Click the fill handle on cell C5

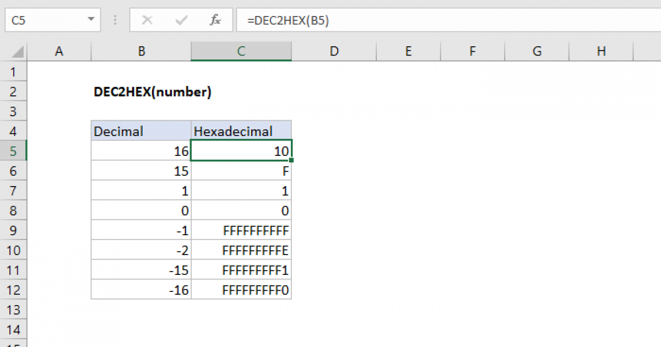click(291, 160)
